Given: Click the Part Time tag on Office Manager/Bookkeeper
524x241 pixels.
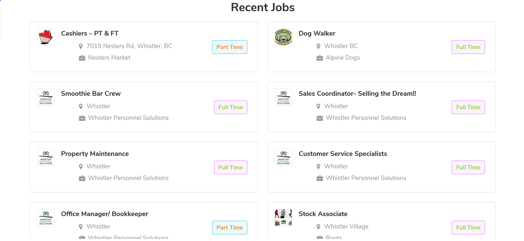Looking at the screenshot, I should pos(229,227).
